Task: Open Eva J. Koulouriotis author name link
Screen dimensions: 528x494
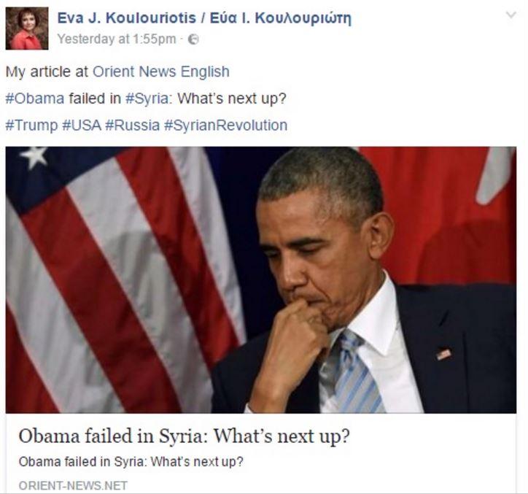Action: pyautogui.click(x=204, y=18)
